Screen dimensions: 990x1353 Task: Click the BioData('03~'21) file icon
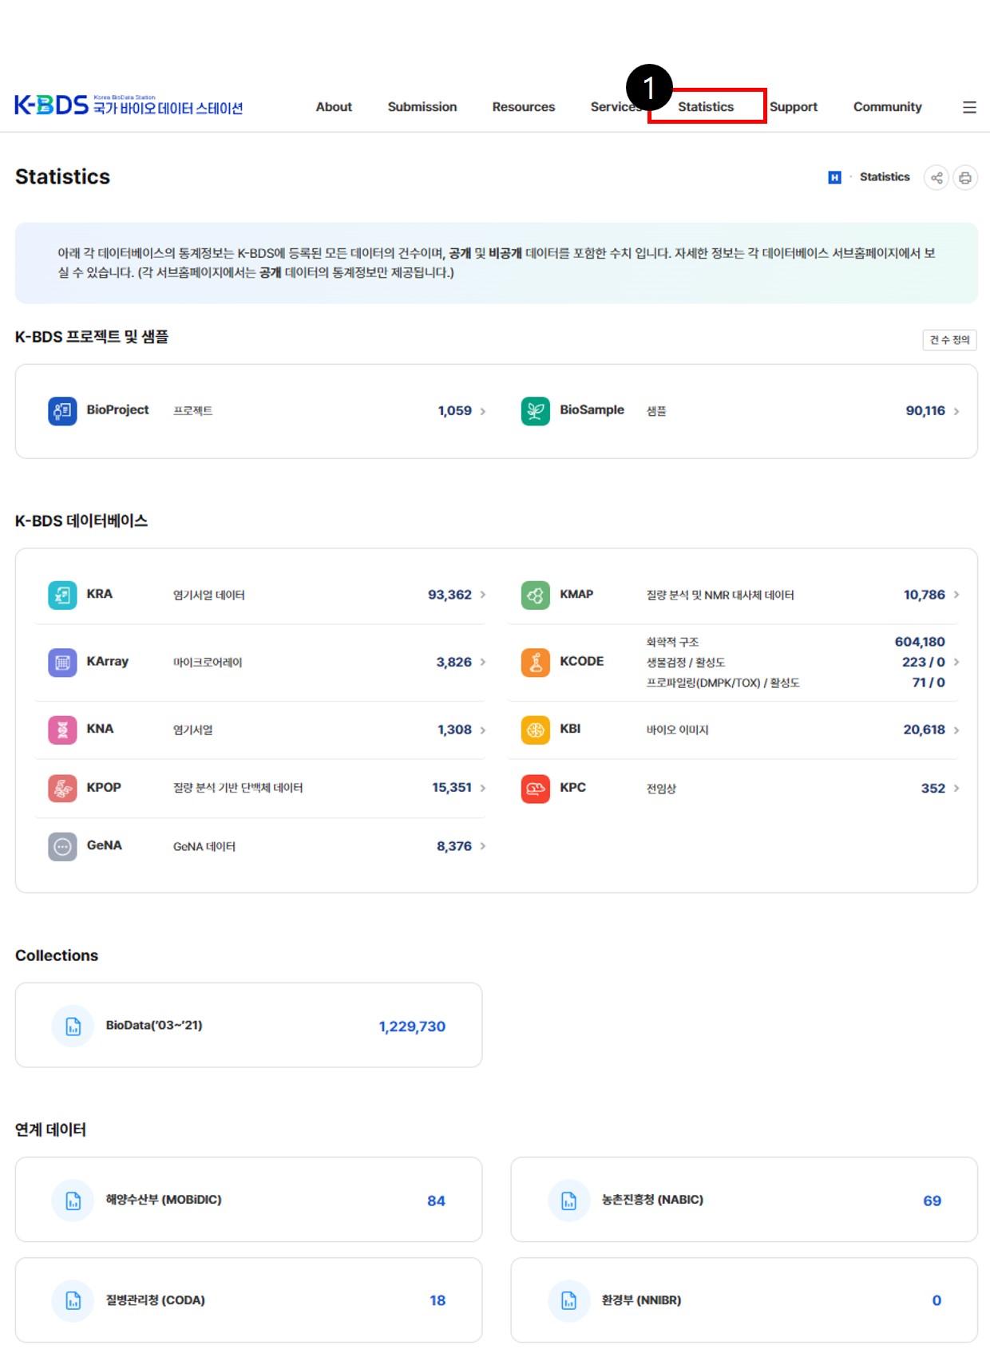tap(73, 1027)
